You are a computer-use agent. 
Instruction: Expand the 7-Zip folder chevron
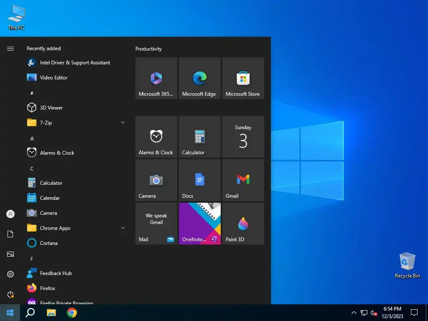[123, 122]
